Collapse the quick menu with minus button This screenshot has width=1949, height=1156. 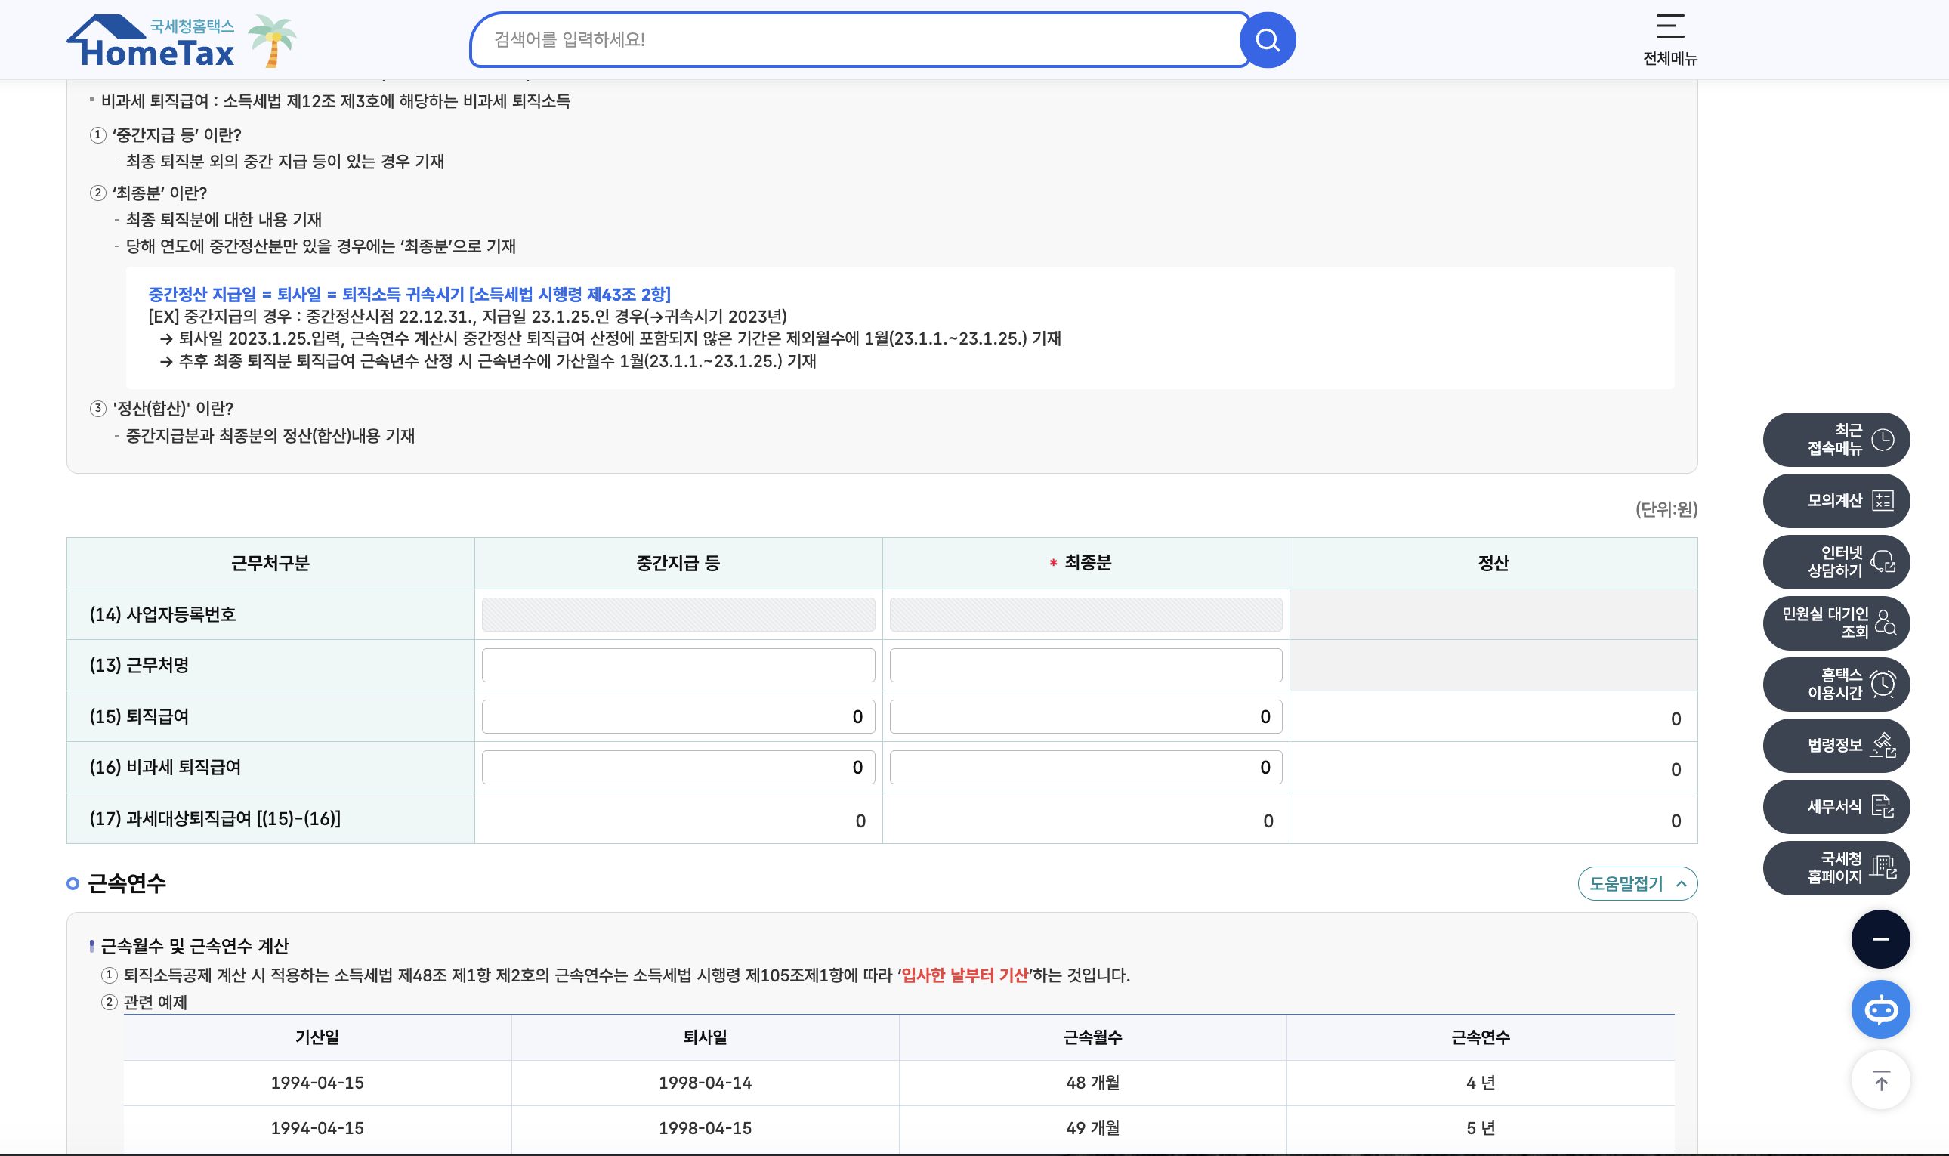point(1880,938)
